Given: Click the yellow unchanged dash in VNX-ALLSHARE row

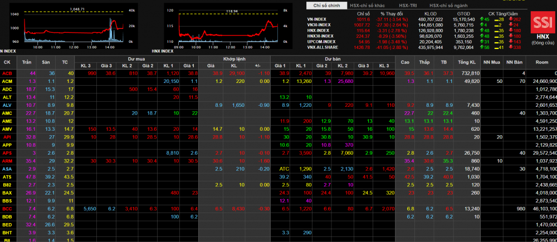Looking at the screenshot, I should tap(495, 47).
